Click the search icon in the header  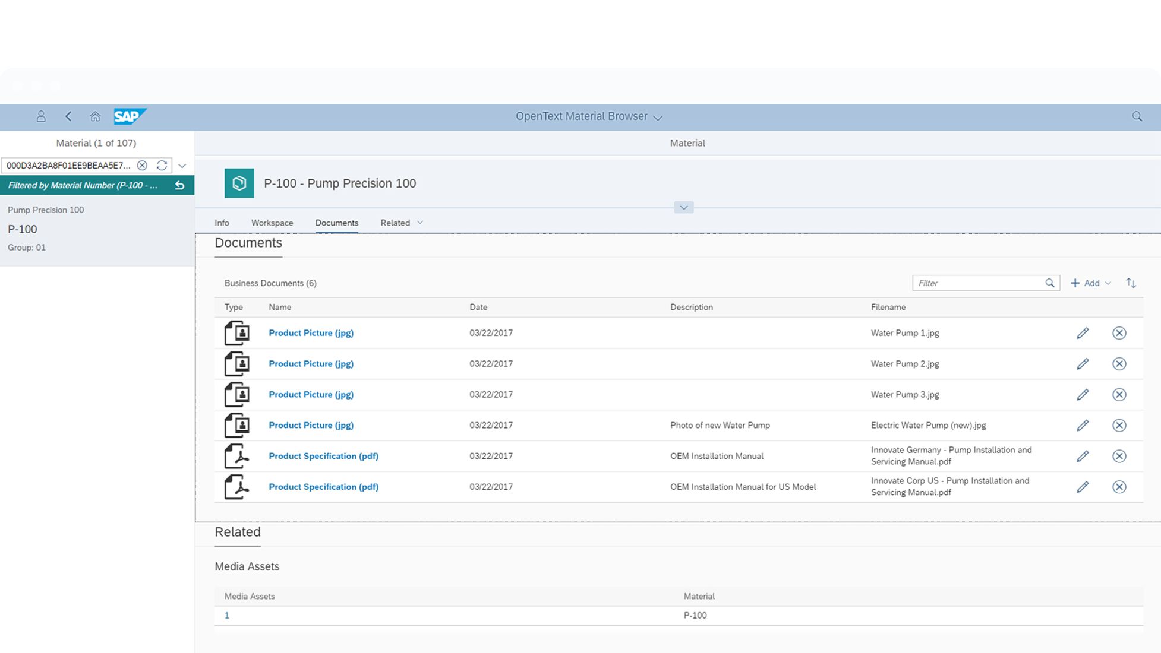pyautogui.click(x=1137, y=116)
